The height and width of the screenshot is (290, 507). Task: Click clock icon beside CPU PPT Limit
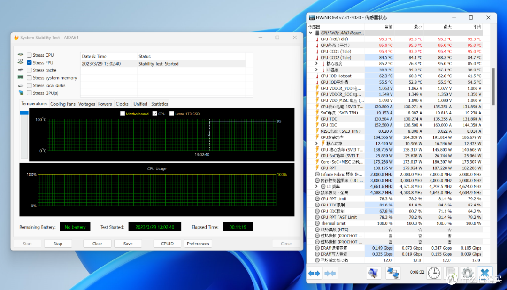click(317, 199)
